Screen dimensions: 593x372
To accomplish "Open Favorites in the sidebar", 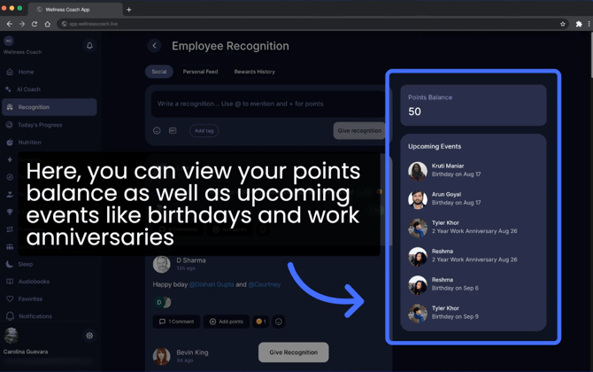I will 30,299.
